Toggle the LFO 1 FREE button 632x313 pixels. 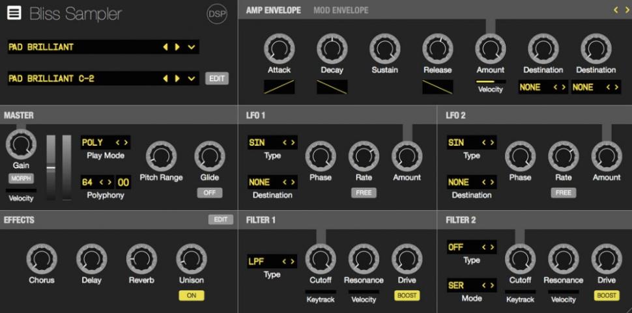pyautogui.click(x=364, y=193)
